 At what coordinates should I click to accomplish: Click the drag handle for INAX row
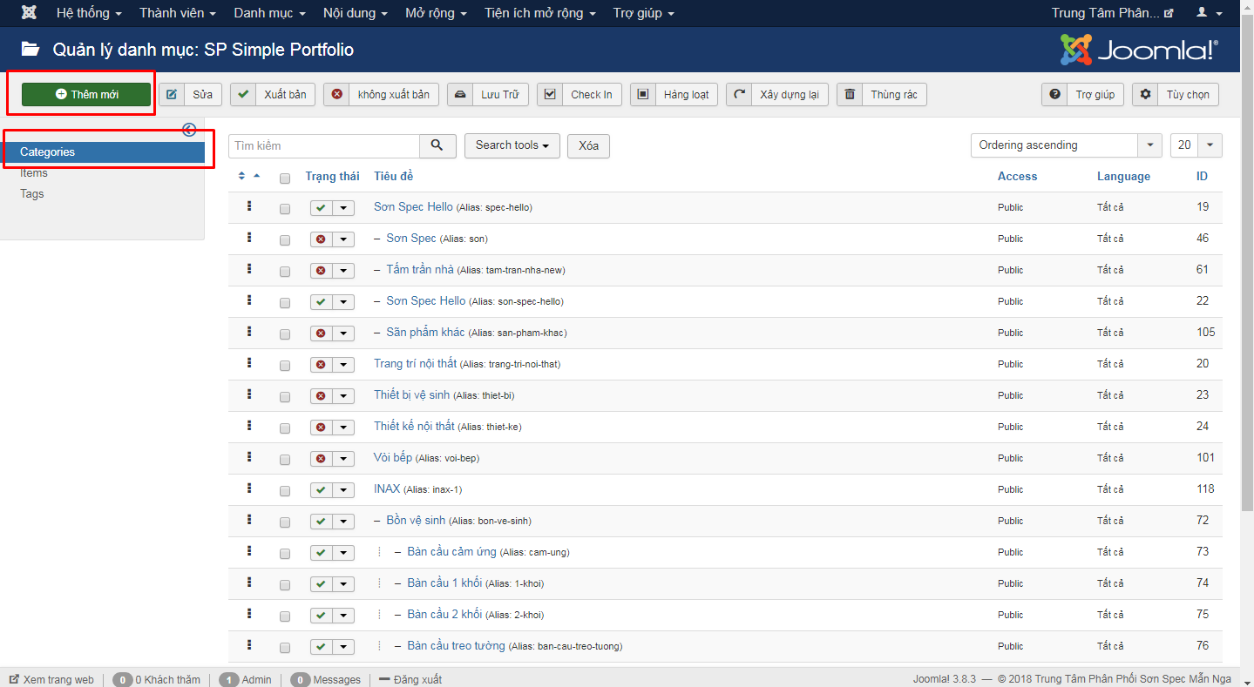coord(249,488)
